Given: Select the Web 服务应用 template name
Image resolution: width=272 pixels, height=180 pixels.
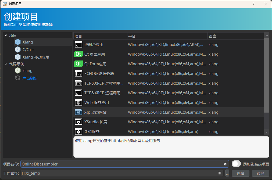Looking at the screenshot, I should point(96,103).
